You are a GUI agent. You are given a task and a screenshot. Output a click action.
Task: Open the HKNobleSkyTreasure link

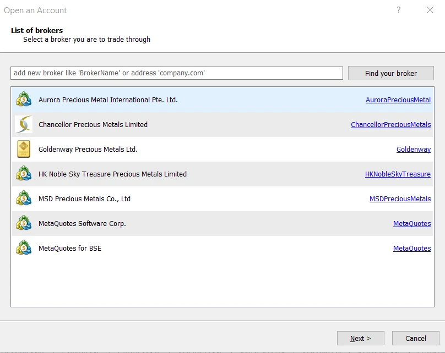[398, 174]
